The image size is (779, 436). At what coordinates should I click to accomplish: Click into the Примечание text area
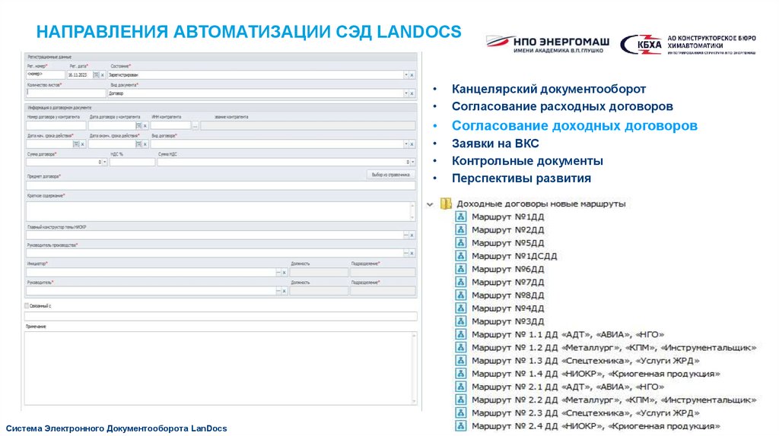point(221,365)
